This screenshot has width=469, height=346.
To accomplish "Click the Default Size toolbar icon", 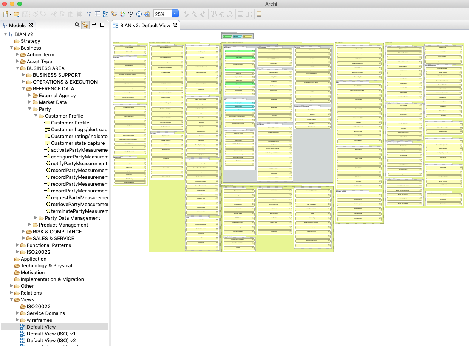I will tap(260, 14).
